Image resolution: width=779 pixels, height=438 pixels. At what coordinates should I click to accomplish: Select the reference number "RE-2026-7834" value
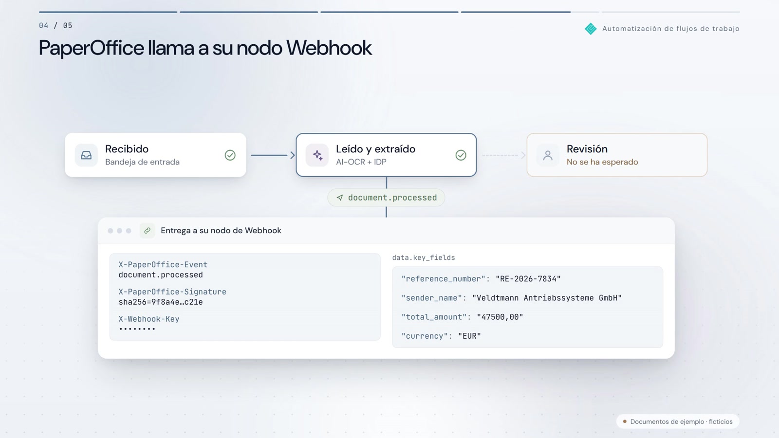(x=528, y=279)
